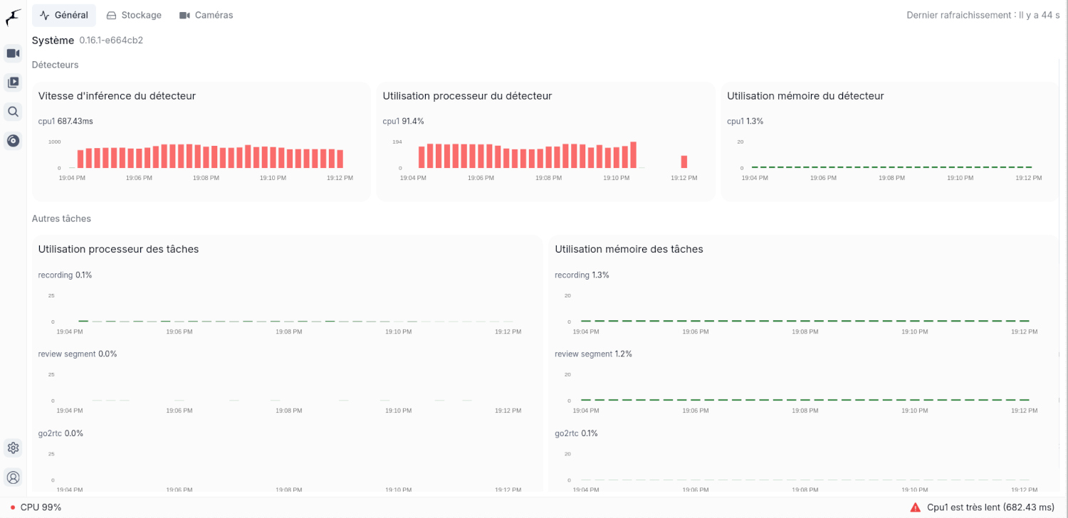The image size is (1068, 518).
Task: Click the red dot beside CPU 99%
Action: (13, 508)
